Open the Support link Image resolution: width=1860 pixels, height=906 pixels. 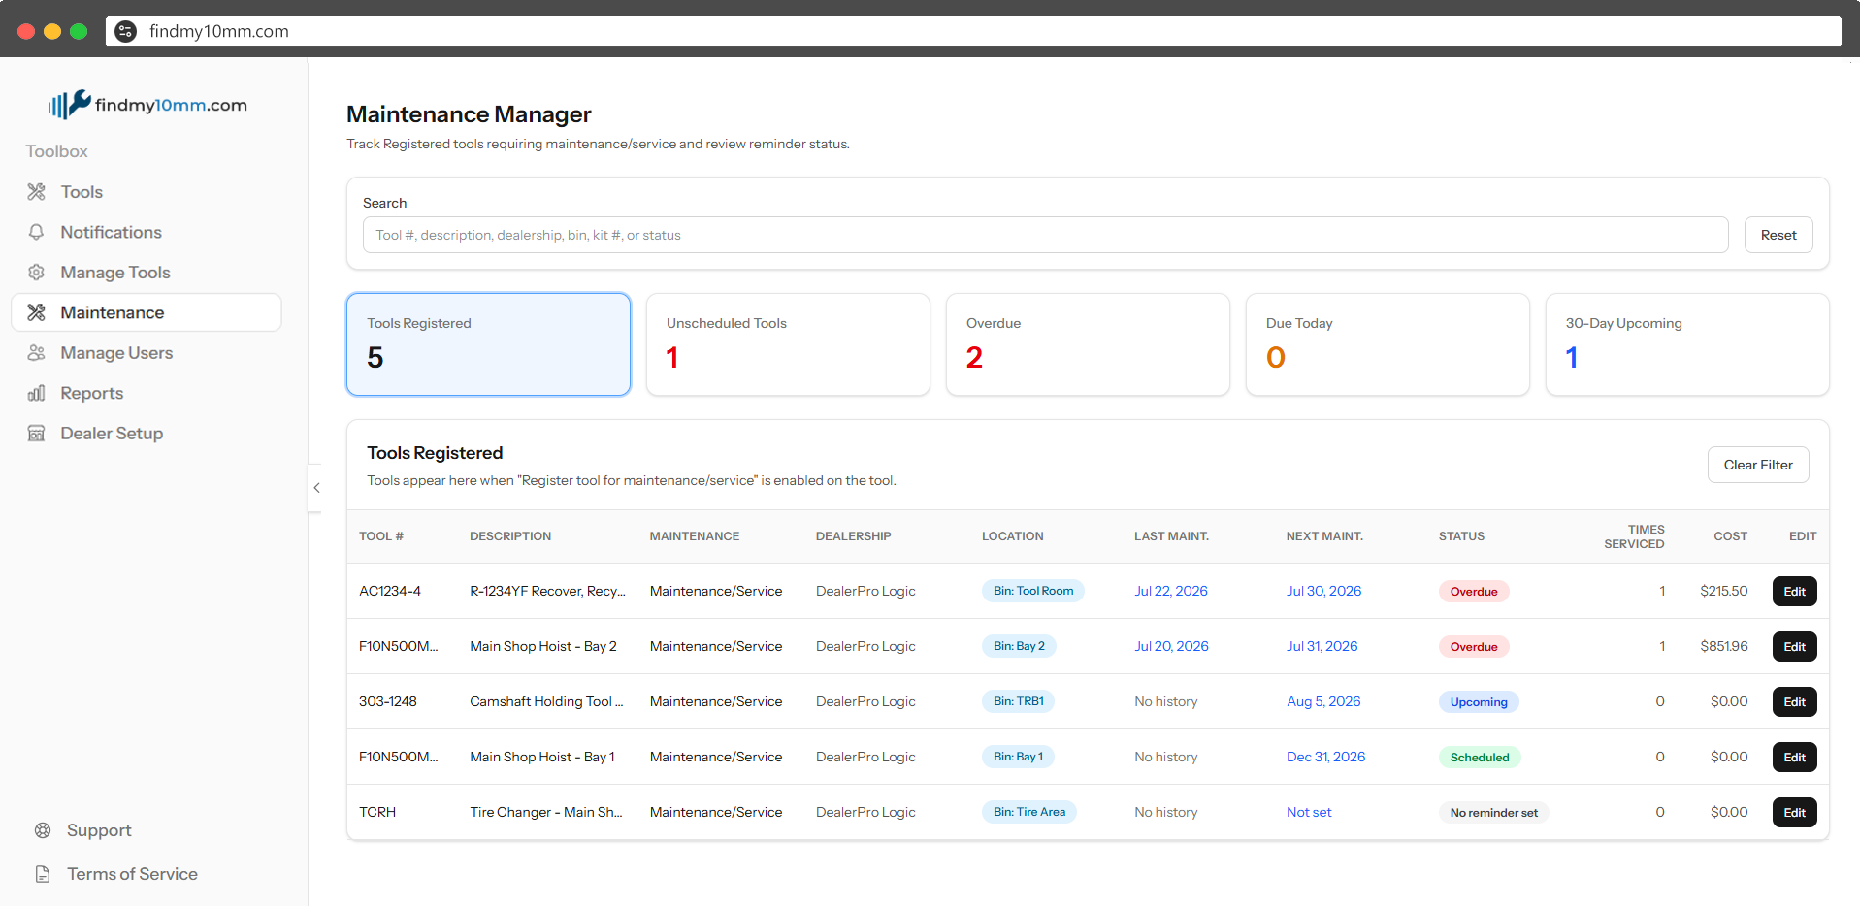[x=99, y=830]
